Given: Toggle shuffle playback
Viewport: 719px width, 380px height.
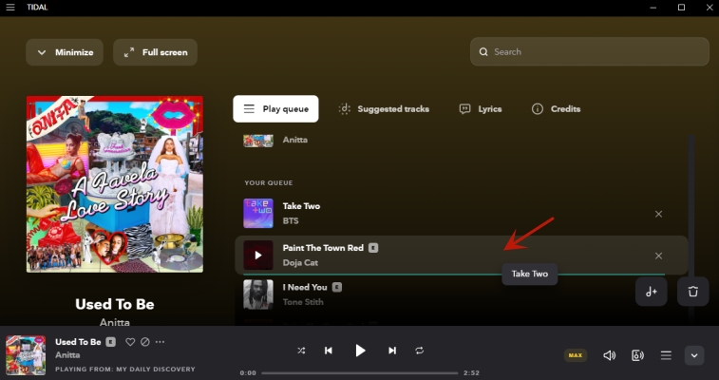Looking at the screenshot, I should coord(301,351).
